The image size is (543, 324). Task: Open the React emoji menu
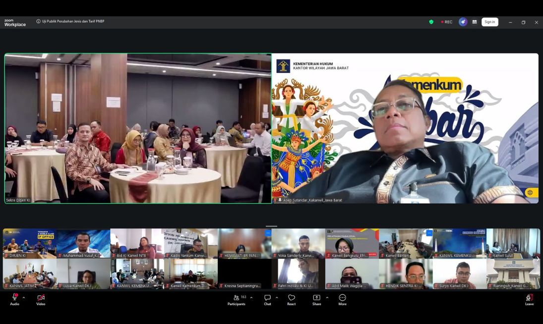pyautogui.click(x=292, y=299)
